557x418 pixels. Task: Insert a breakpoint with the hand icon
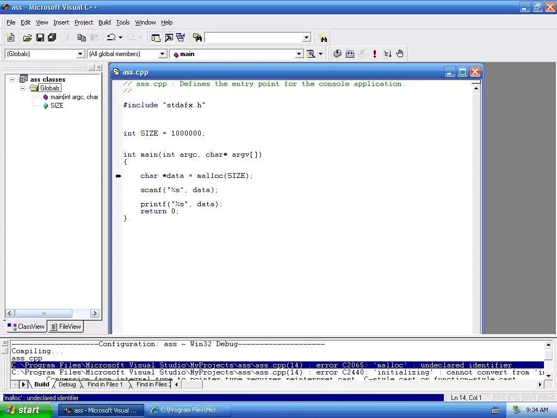[x=400, y=54]
